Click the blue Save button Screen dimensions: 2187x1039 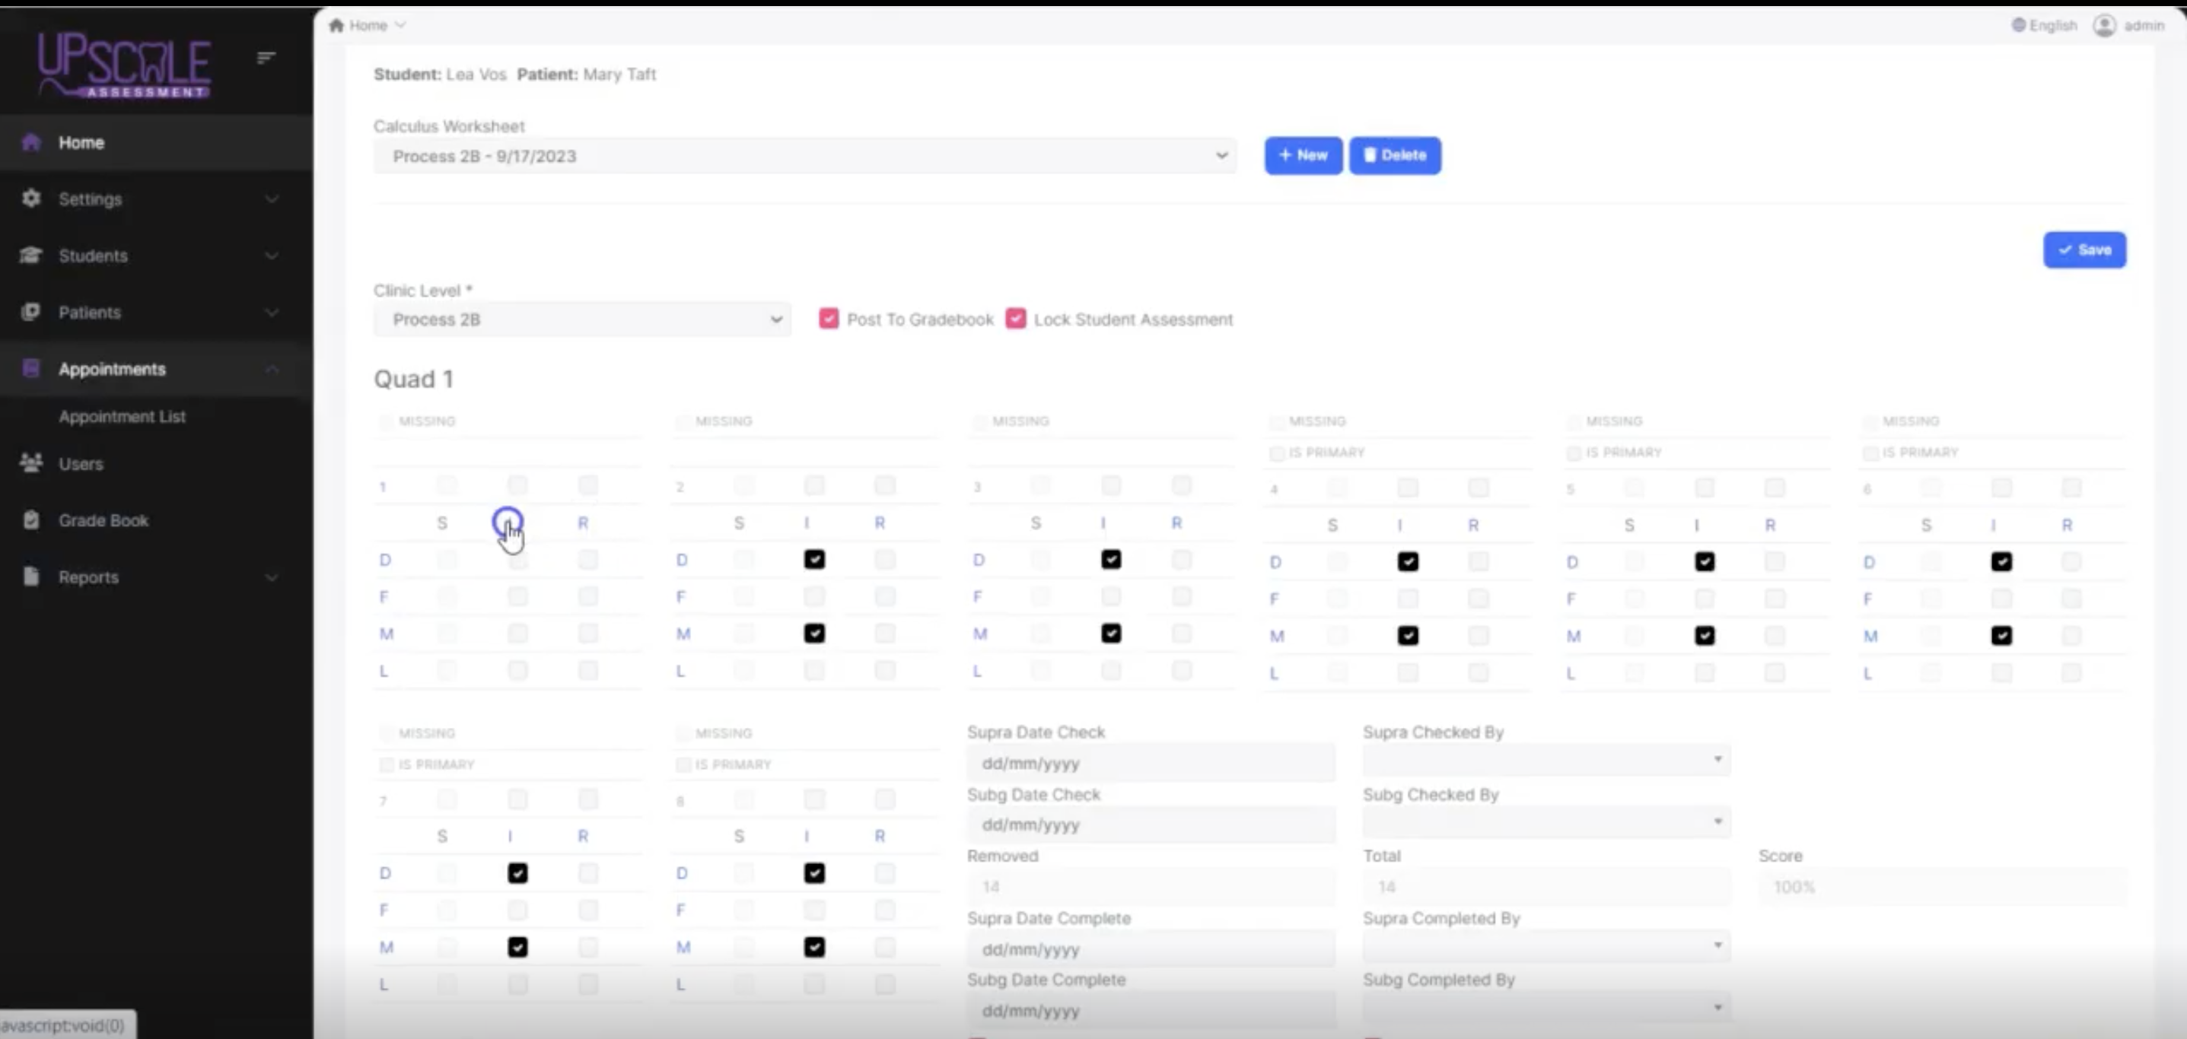[x=2084, y=250]
